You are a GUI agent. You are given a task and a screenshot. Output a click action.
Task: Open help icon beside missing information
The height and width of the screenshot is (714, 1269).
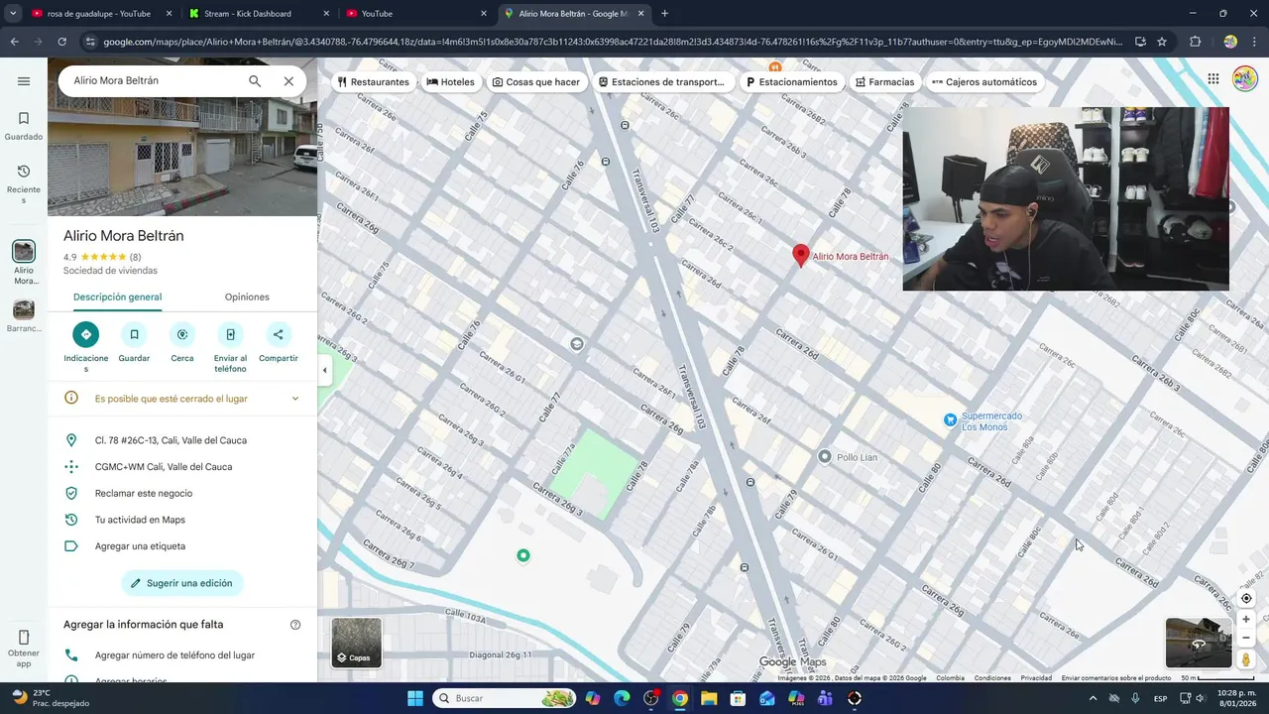tap(295, 625)
